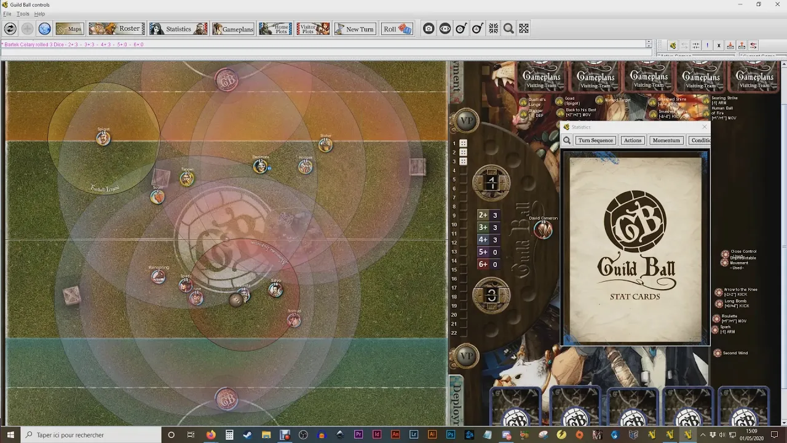Select the Tapper player token on the pitch
The image size is (787, 443).
point(187,178)
